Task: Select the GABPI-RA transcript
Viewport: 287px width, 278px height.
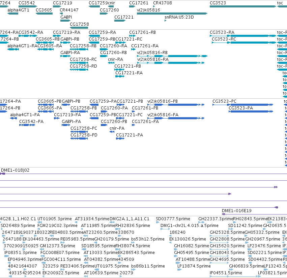Action: [65, 56]
